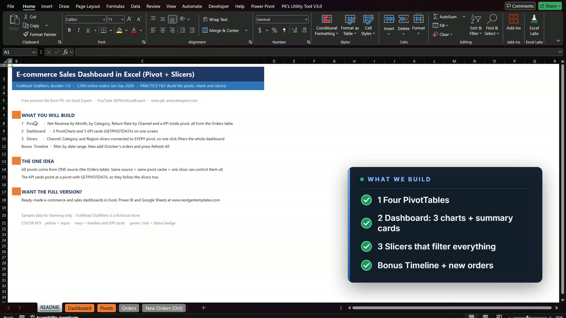
Task: Click the Cut scissors icon
Action: pos(26,17)
